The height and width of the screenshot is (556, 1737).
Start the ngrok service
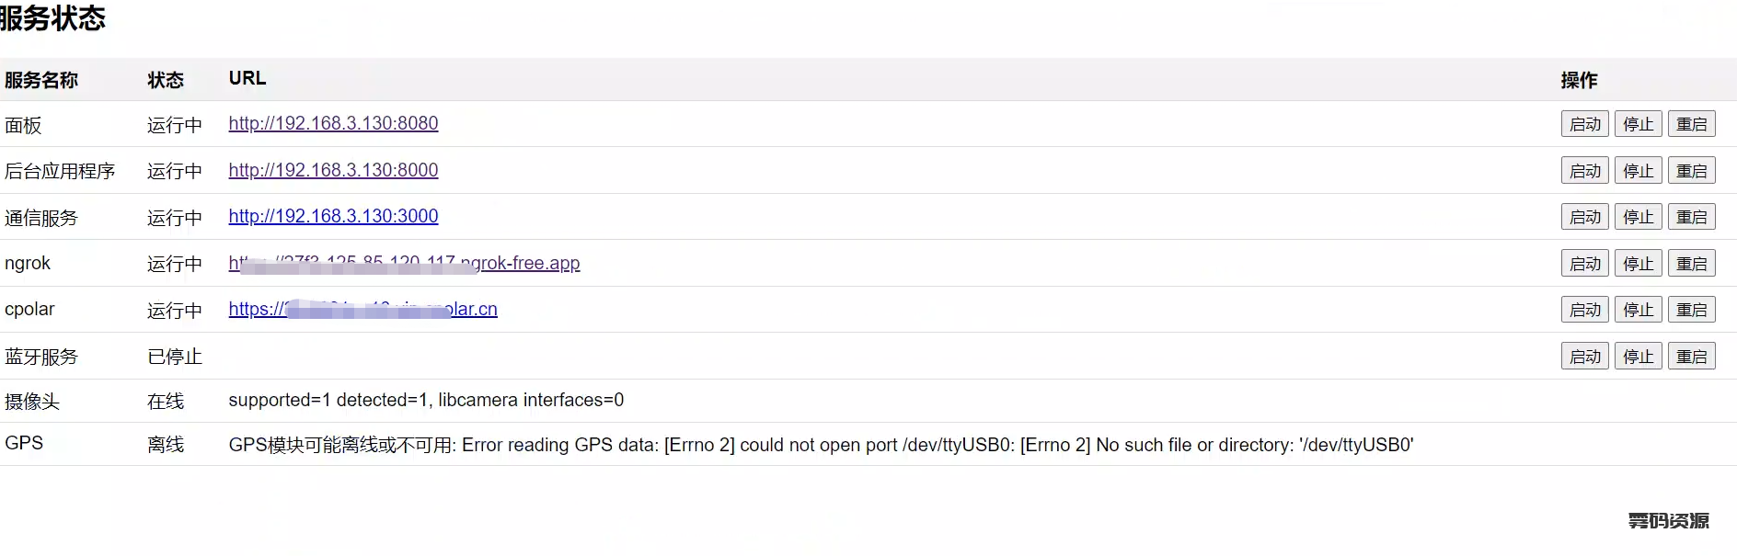(x=1584, y=264)
